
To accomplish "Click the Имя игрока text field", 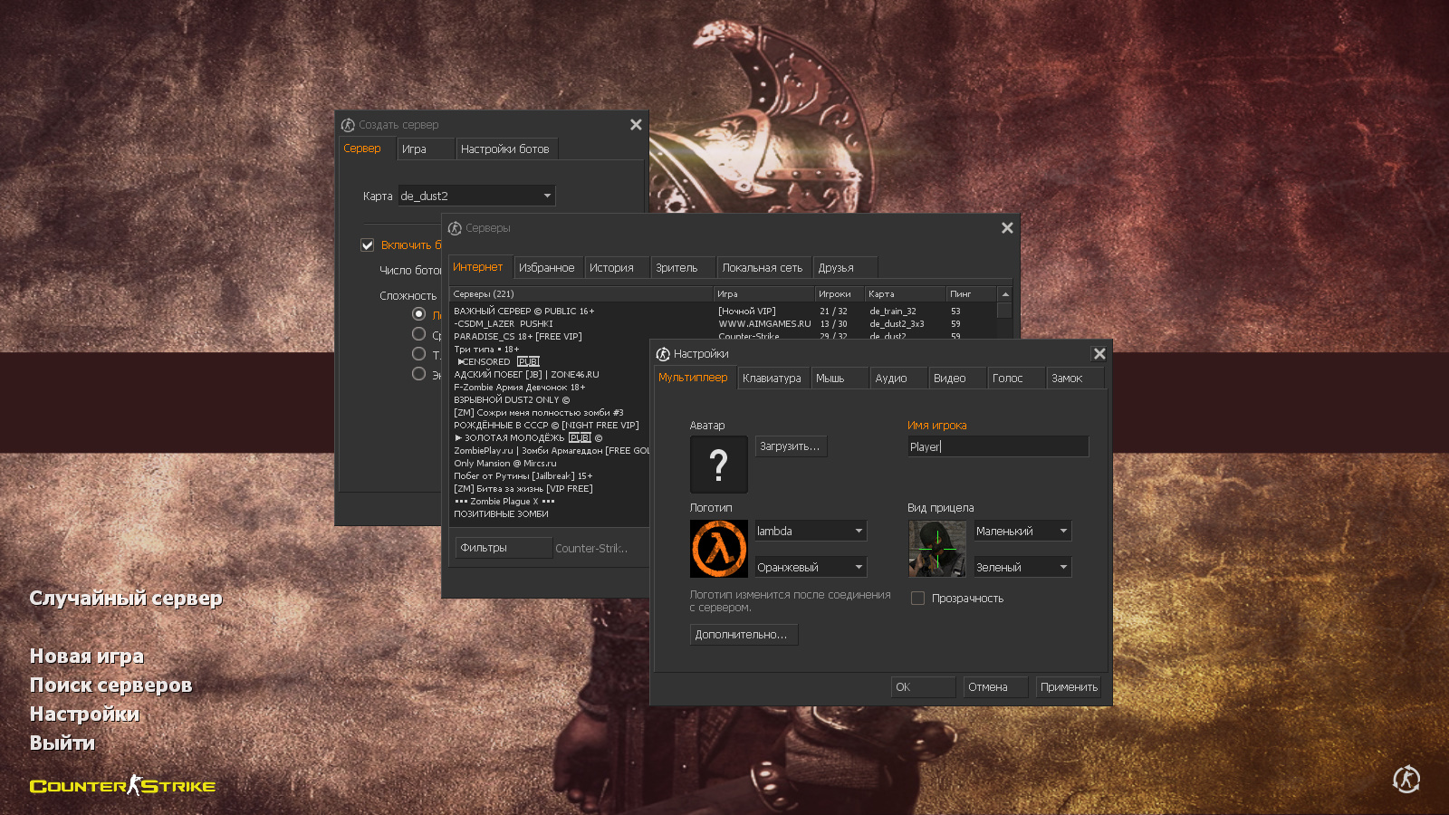I will [997, 446].
